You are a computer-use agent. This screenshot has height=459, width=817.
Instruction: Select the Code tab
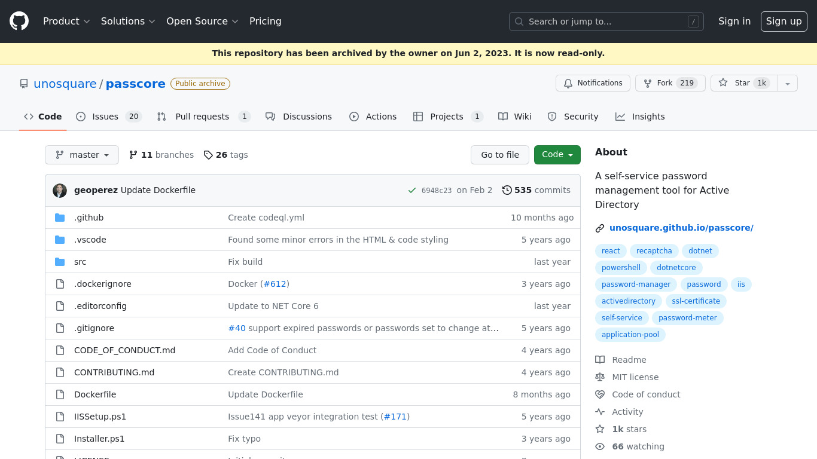43,117
